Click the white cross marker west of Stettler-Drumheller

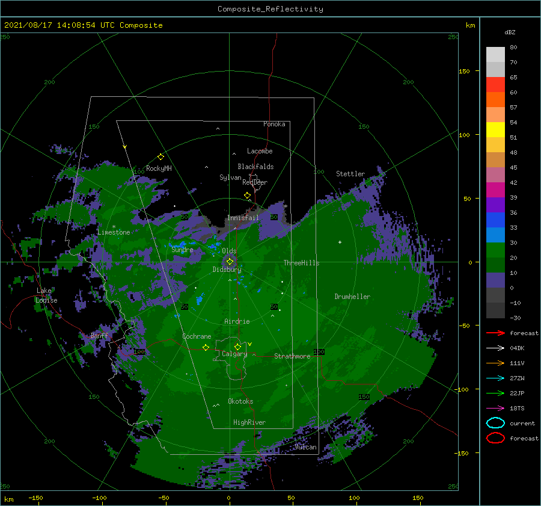(340, 242)
